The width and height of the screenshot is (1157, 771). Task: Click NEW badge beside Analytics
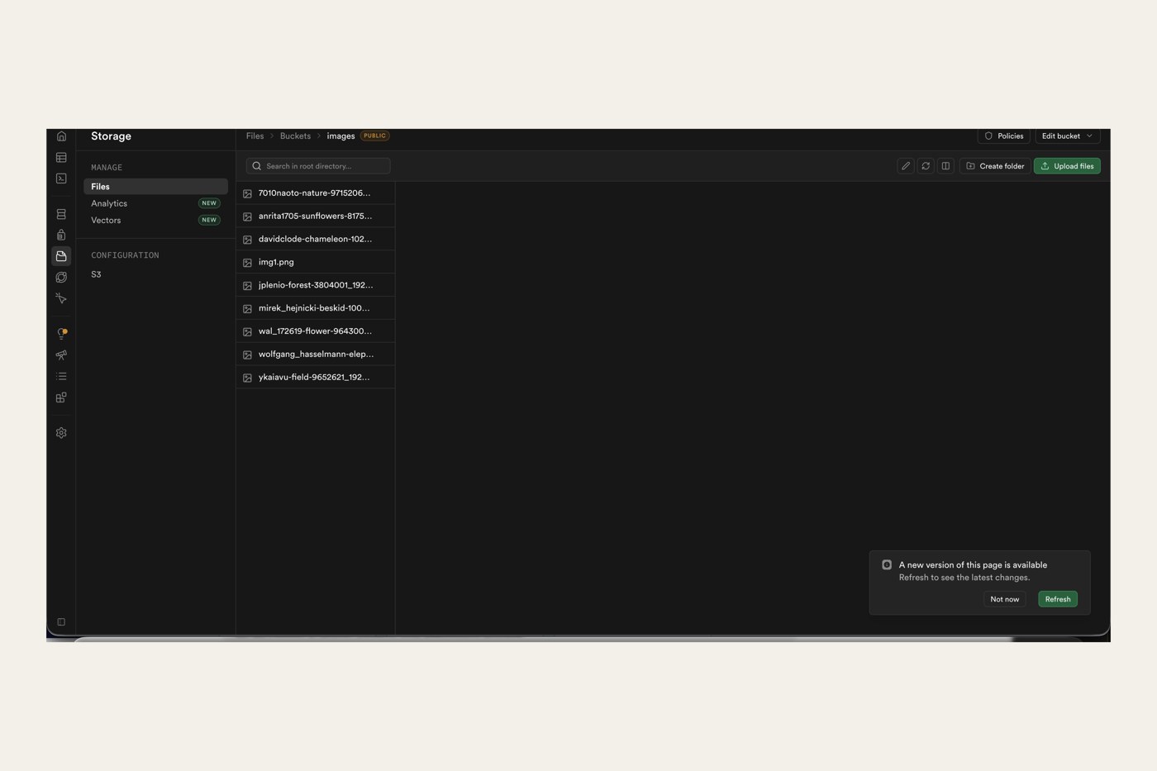209,203
